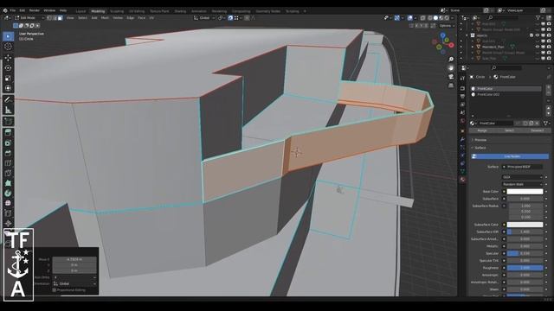Open the GGX distribution dropdown
Screen dimensions: 554x311
click(x=522, y=177)
